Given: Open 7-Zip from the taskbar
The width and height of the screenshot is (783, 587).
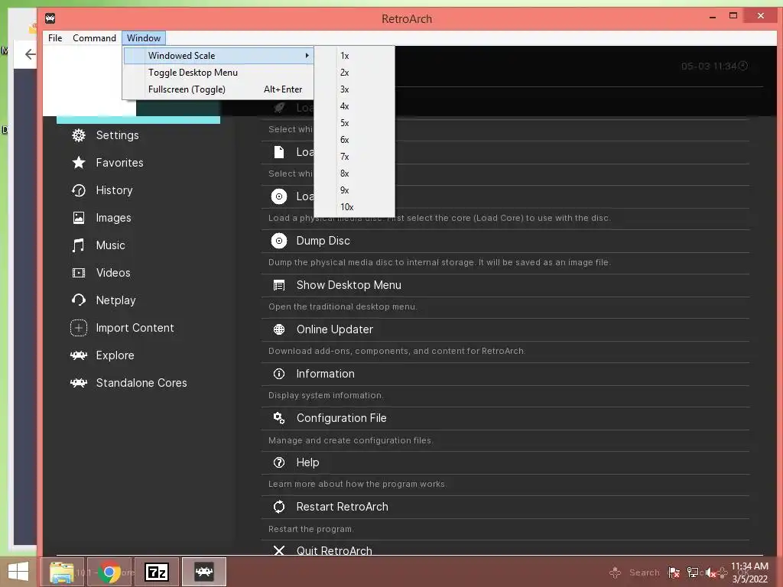Looking at the screenshot, I should pyautogui.click(x=156, y=572).
